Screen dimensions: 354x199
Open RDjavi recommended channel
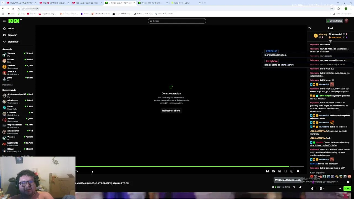[18, 150]
